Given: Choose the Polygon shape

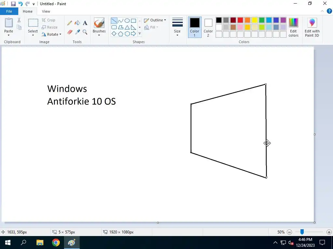Looking at the screenshot, I should (x=121, y=27).
